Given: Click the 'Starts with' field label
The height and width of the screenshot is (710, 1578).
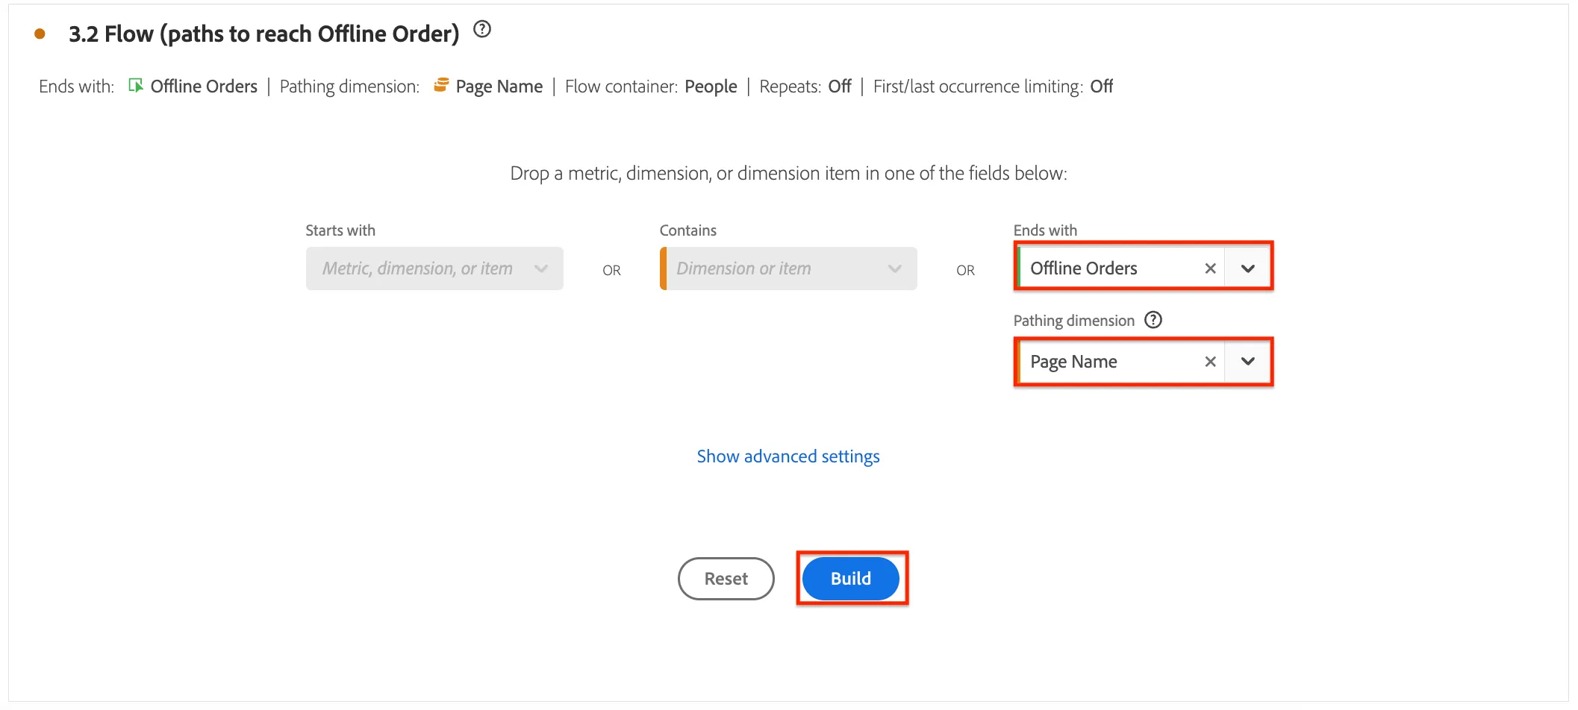Looking at the screenshot, I should click(x=340, y=230).
